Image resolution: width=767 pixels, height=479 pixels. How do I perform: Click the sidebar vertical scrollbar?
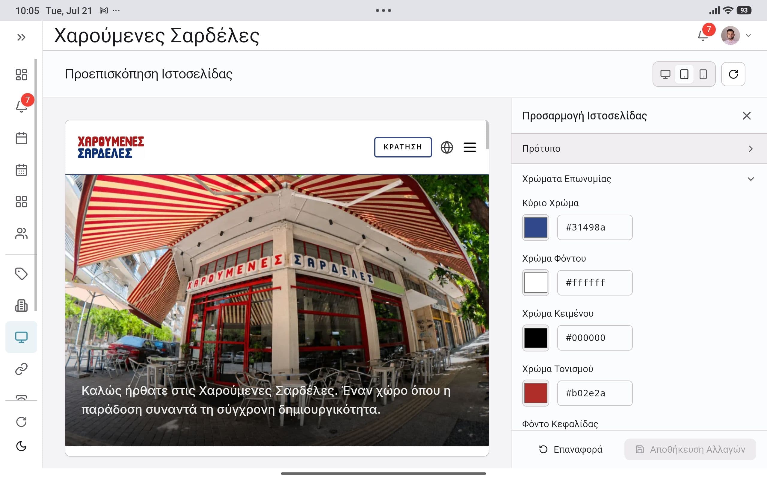pyautogui.click(x=36, y=185)
